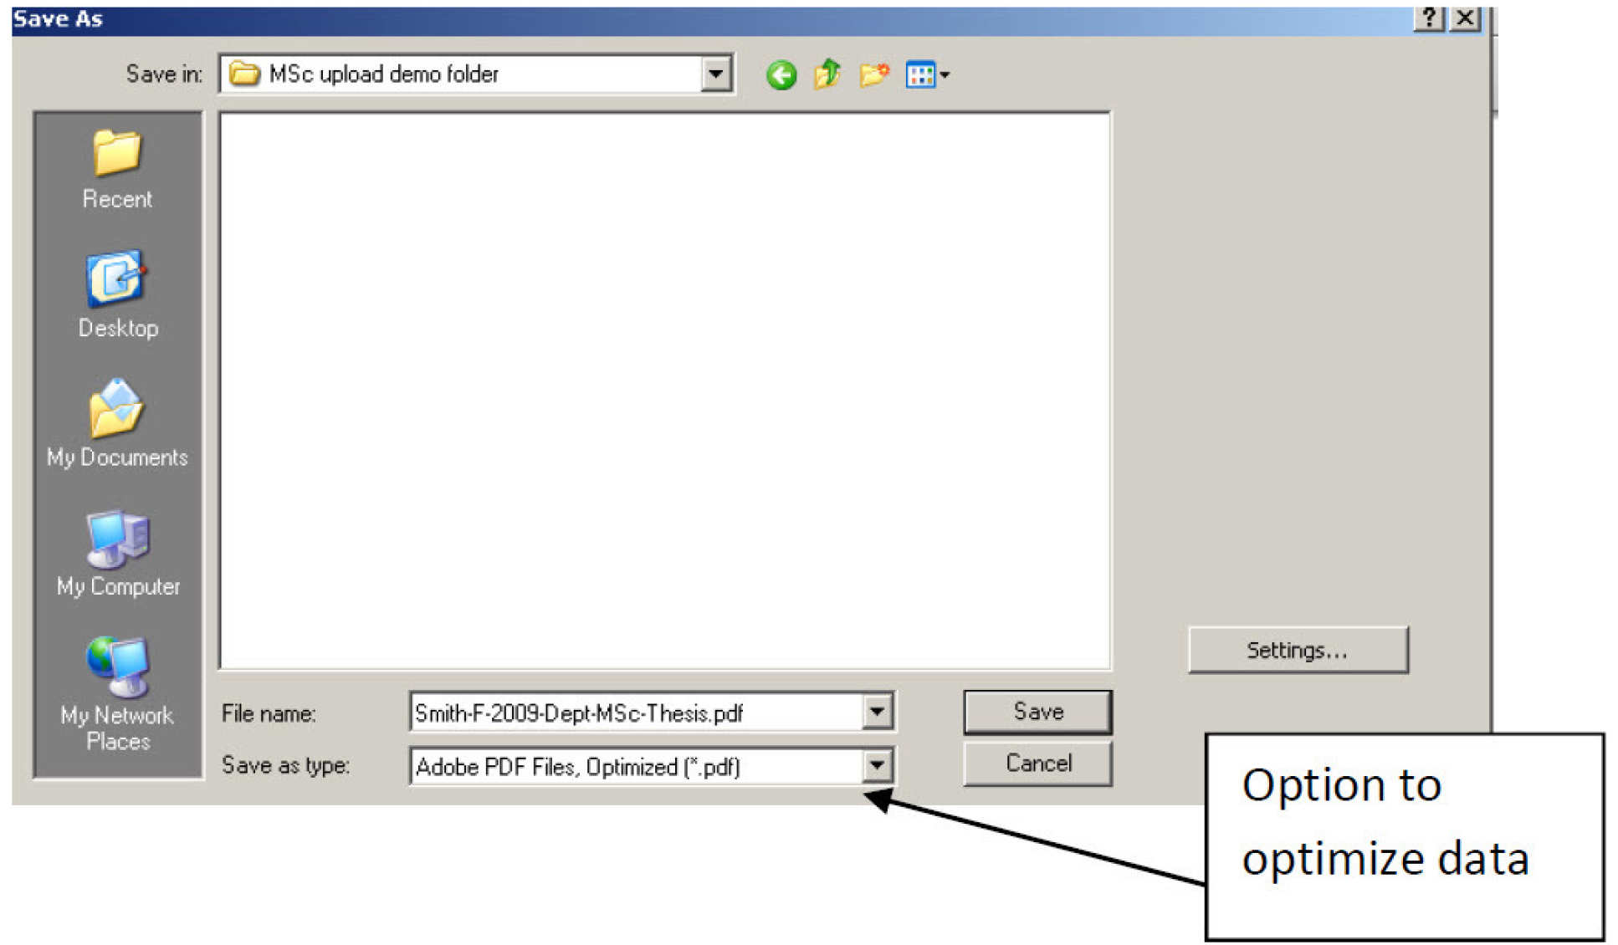The height and width of the screenshot is (945, 1618).
Task: Click the Save button
Action: pos(1037,712)
